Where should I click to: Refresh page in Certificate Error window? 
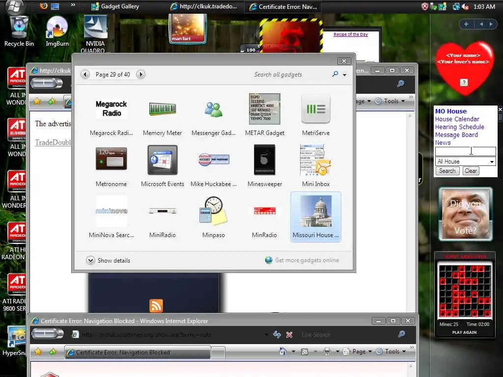coord(277,335)
